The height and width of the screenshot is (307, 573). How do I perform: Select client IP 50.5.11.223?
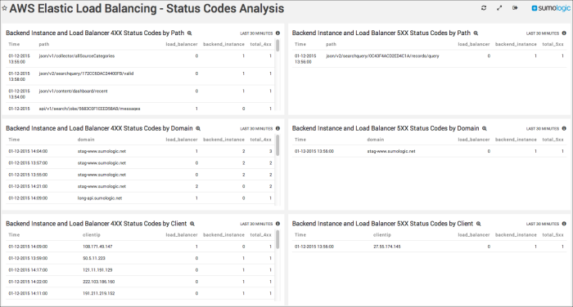[94, 258]
